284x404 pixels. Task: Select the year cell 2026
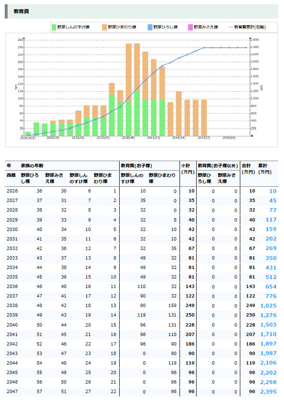coord(12,191)
